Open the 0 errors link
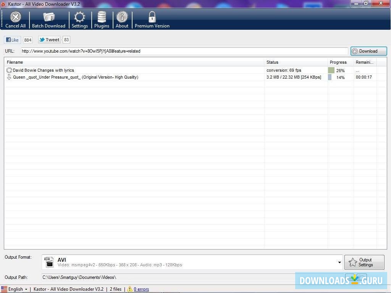The height and width of the screenshot is (293, 391). click(141, 289)
